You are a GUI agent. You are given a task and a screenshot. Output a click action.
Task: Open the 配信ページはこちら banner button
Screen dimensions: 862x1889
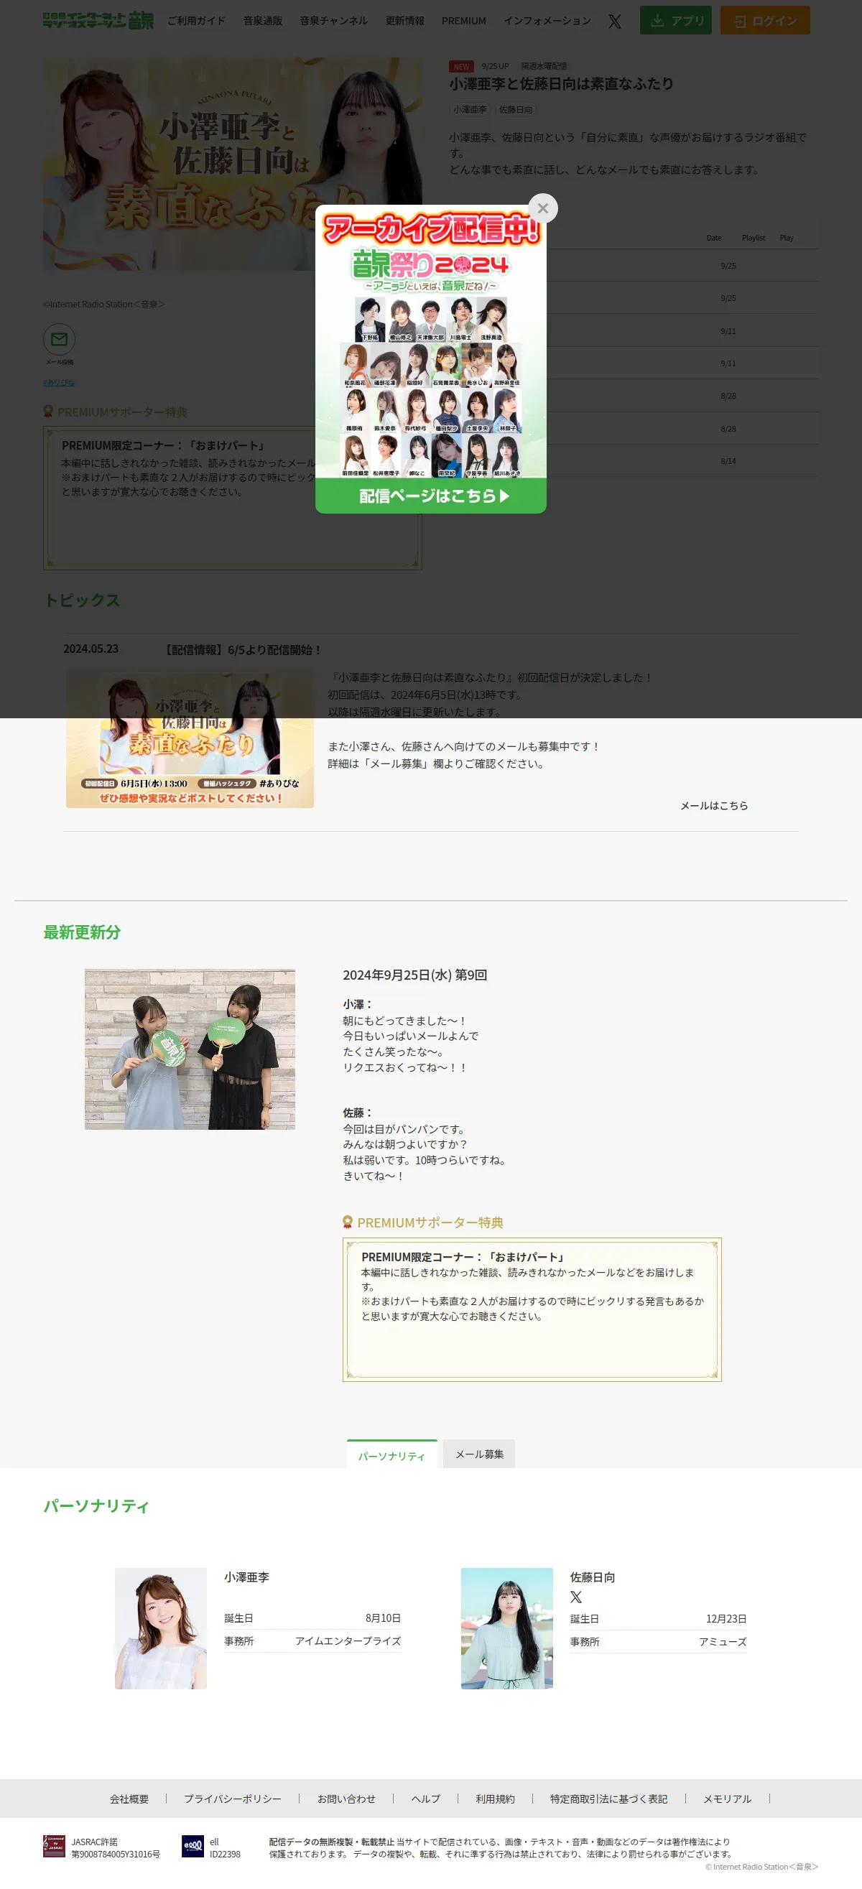point(430,496)
